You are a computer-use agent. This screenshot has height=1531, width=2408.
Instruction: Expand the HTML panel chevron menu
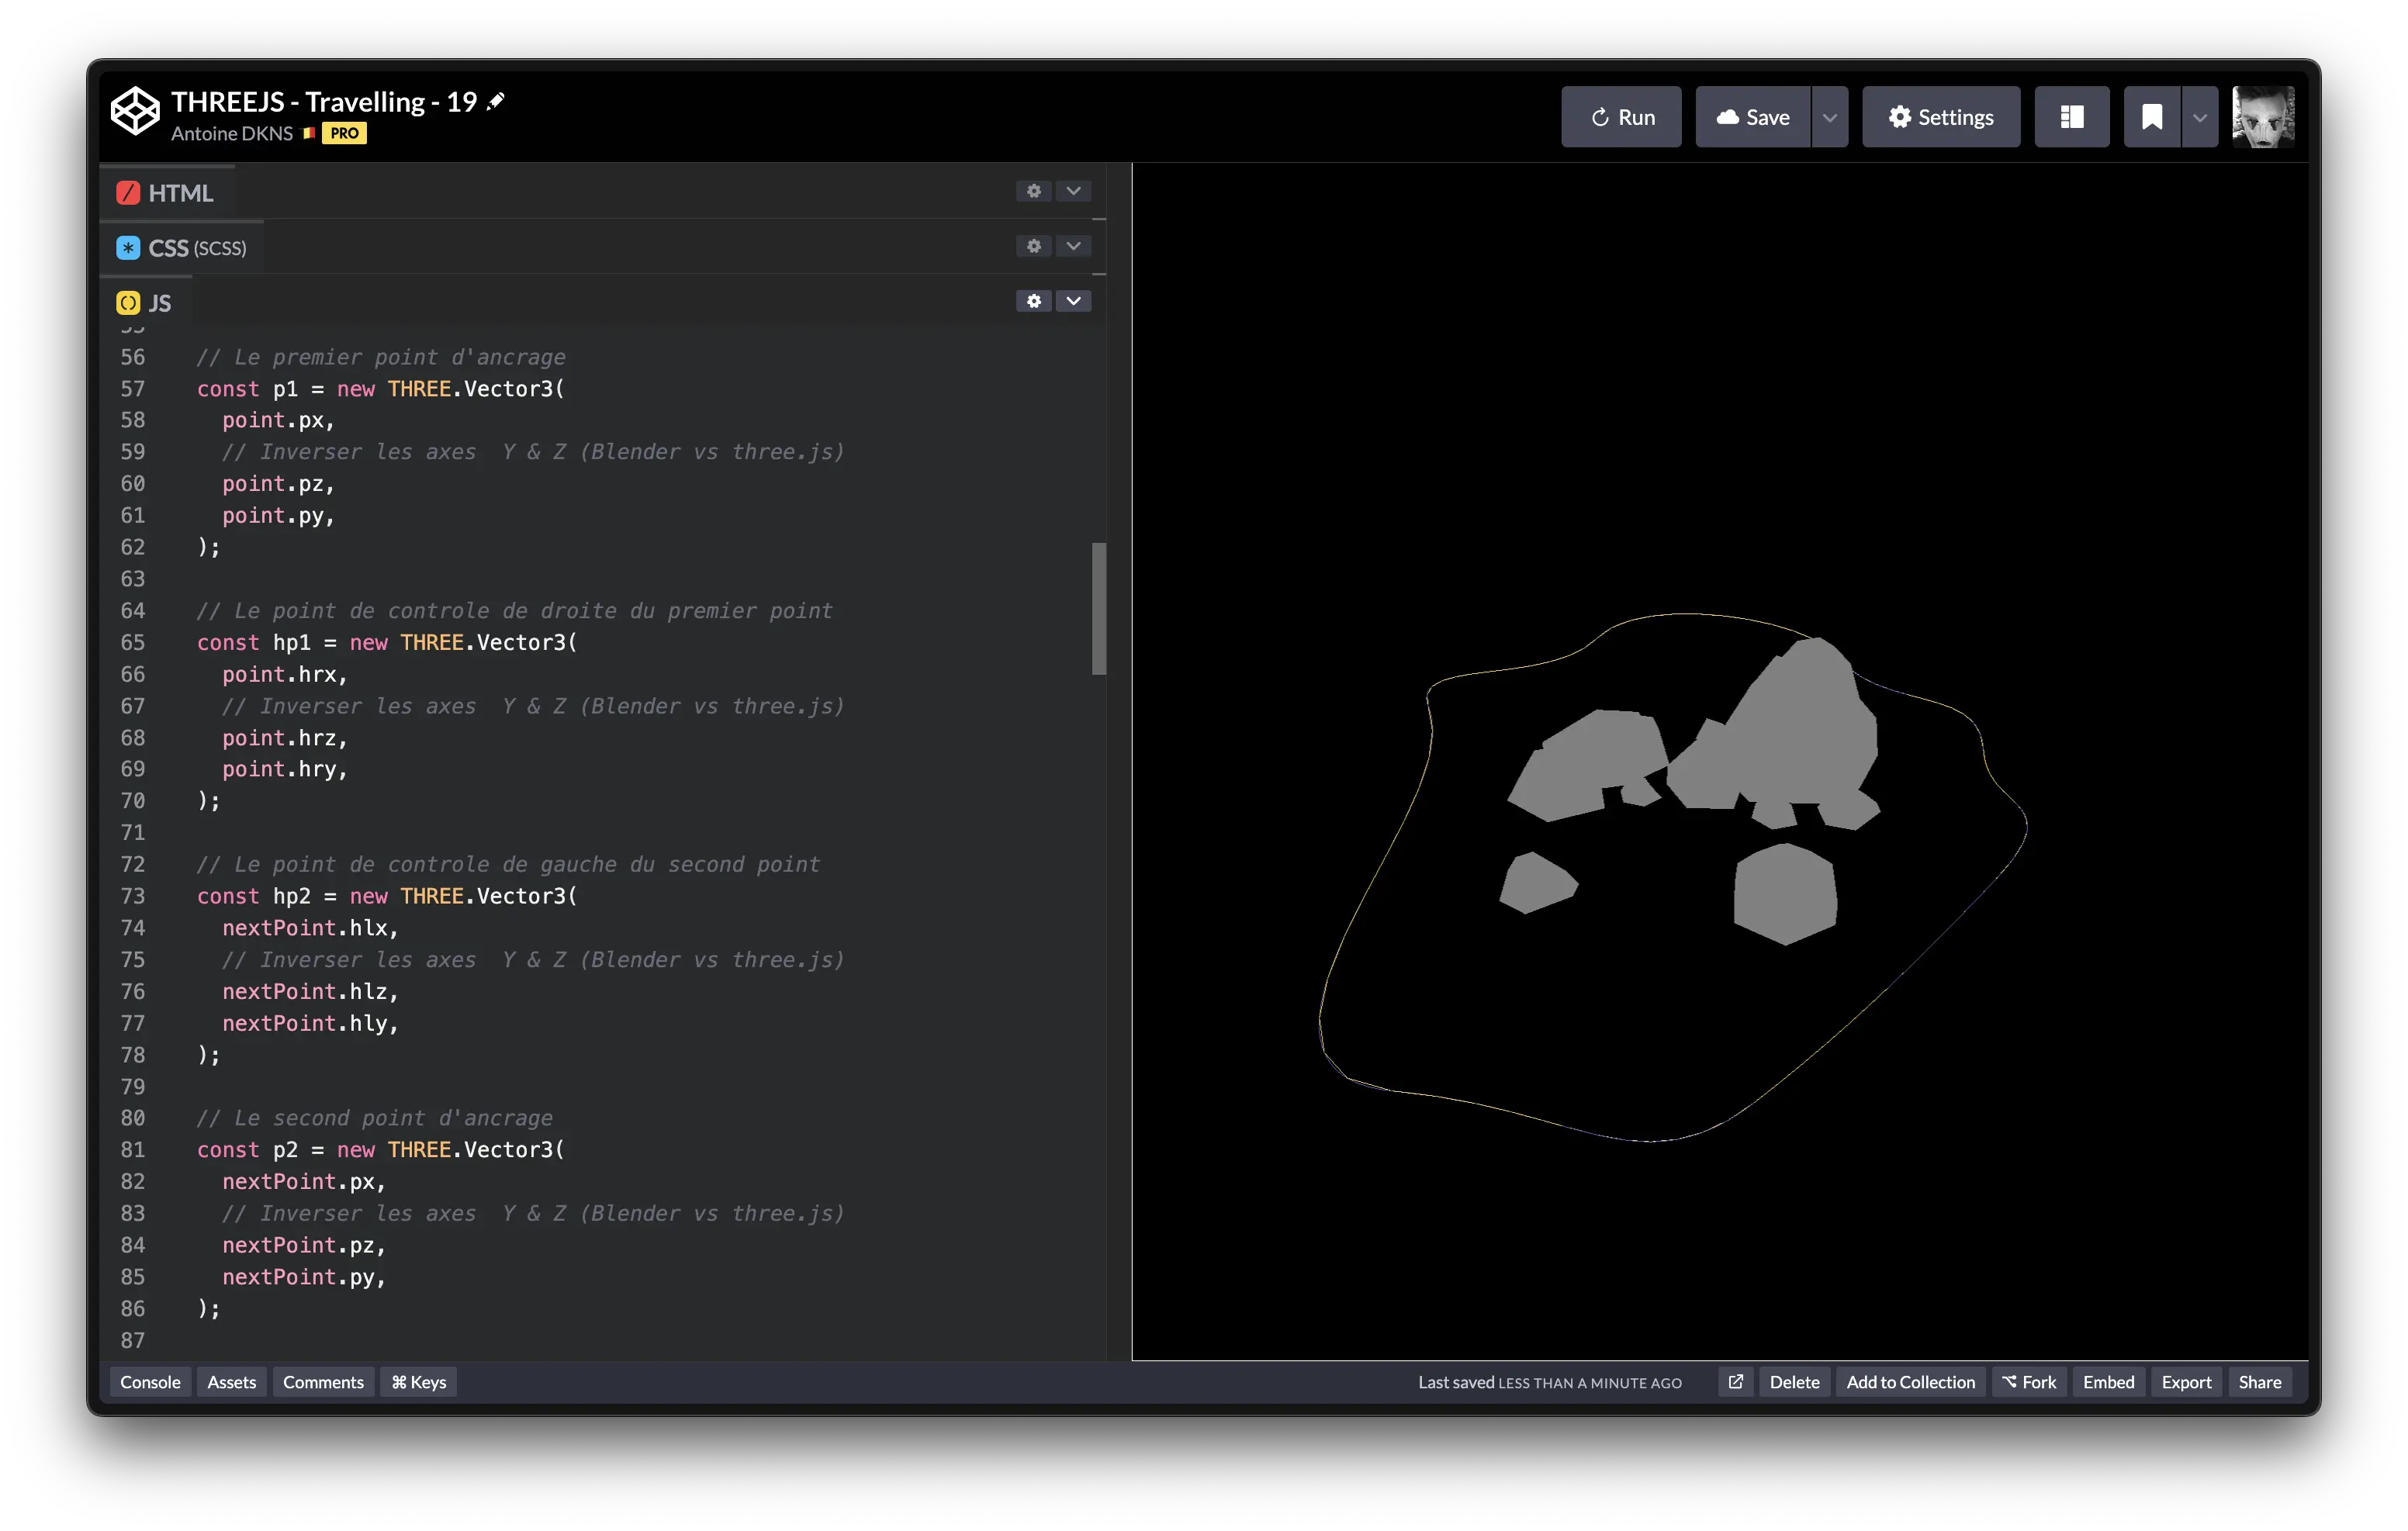pyautogui.click(x=1073, y=191)
